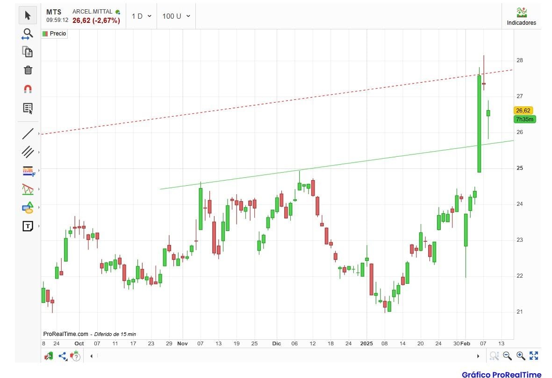Click the Dic date axis label
Viewport: 552px width, 378px height.
click(x=277, y=343)
